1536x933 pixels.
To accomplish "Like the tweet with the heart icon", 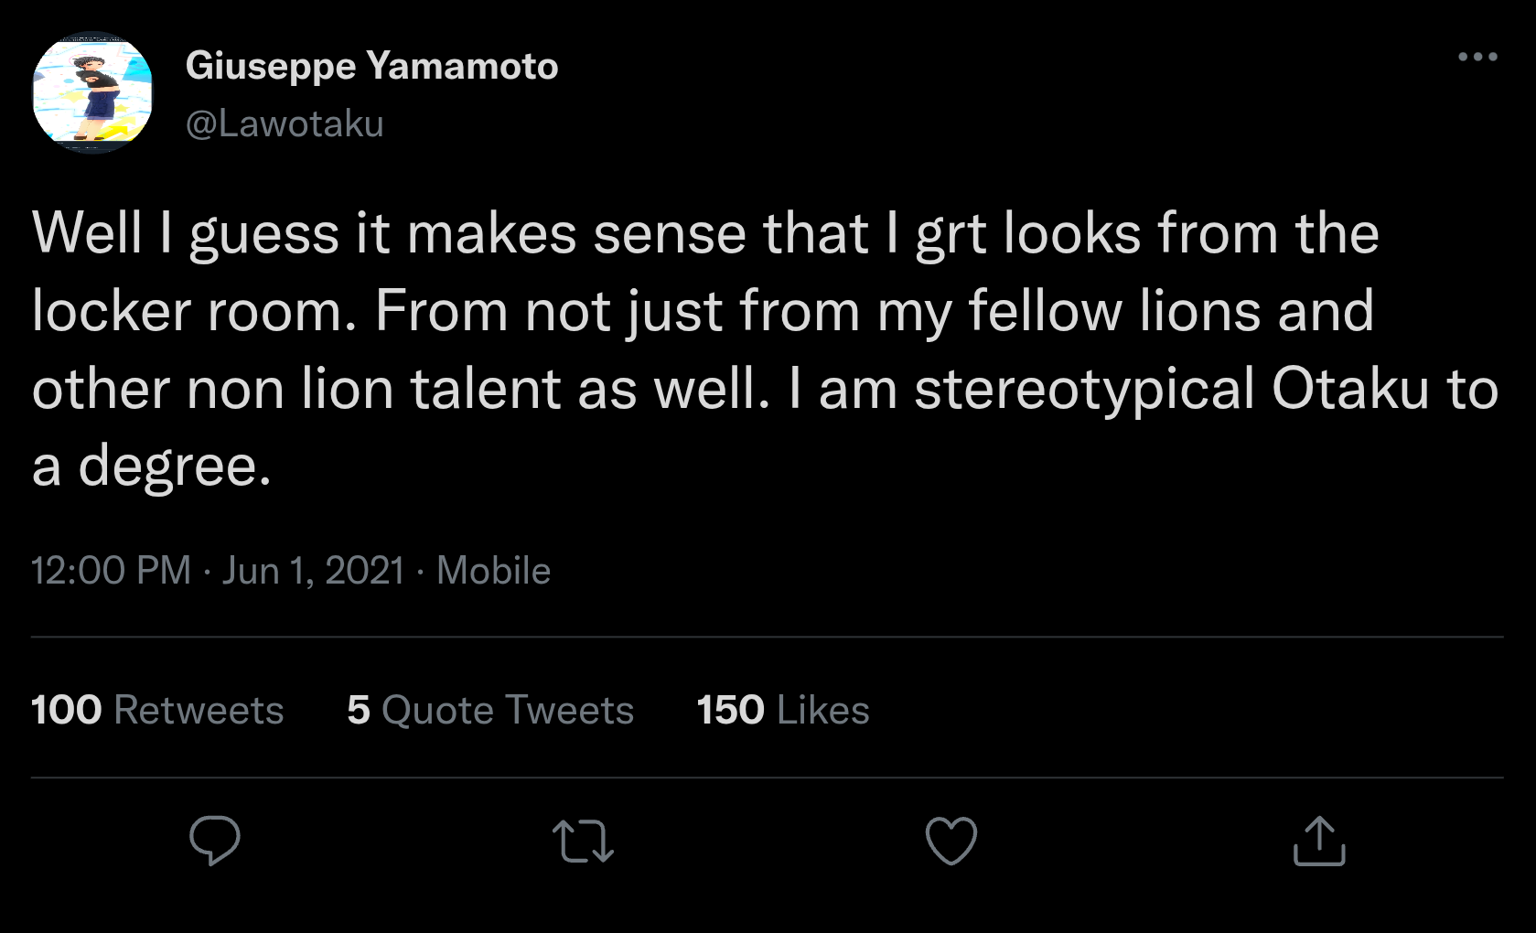I will pos(951,840).
